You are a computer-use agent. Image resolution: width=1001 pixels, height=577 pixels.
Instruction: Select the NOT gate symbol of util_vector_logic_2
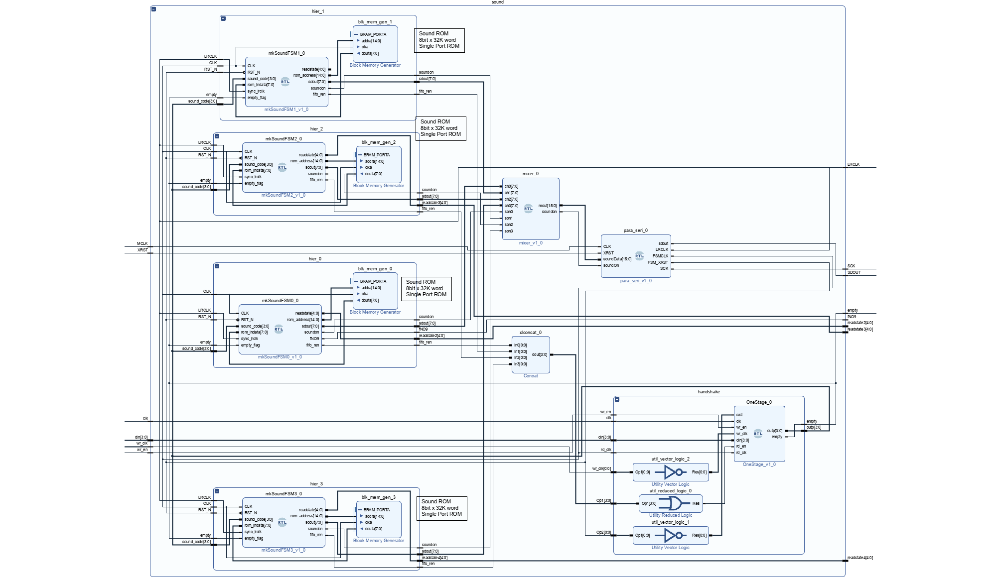670,472
